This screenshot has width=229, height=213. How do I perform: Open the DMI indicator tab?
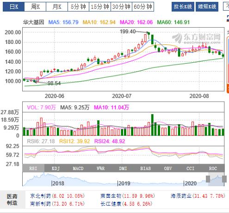(x=123, y=168)
